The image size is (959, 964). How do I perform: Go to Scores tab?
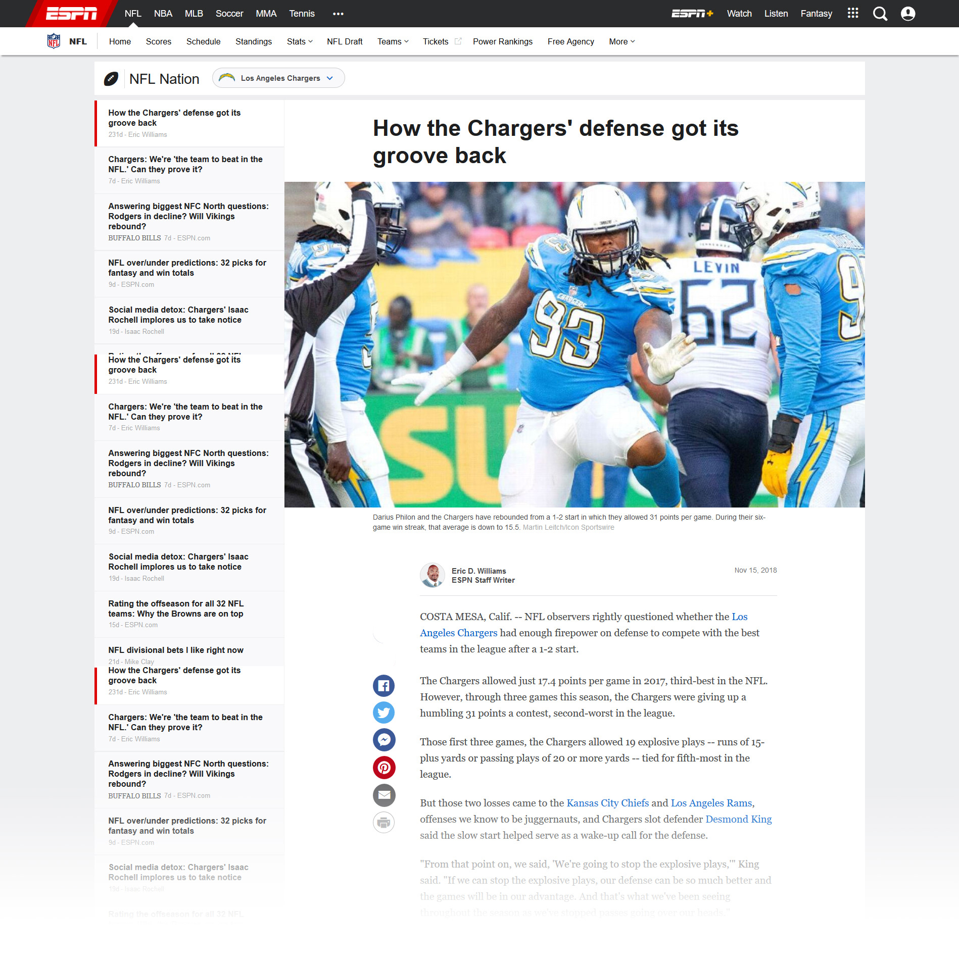point(159,41)
